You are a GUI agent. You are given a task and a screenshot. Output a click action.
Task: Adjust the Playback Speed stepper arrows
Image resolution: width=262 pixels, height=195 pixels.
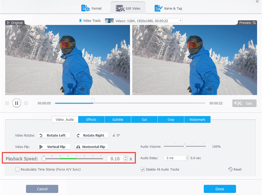[125, 159]
